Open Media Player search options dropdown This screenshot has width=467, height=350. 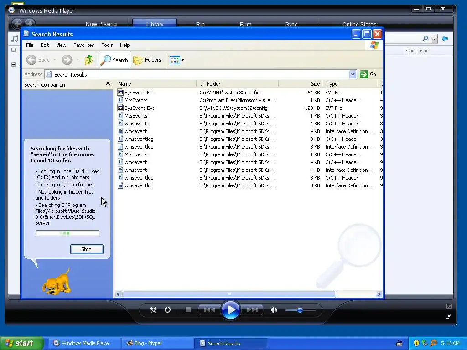(x=434, y=39)
